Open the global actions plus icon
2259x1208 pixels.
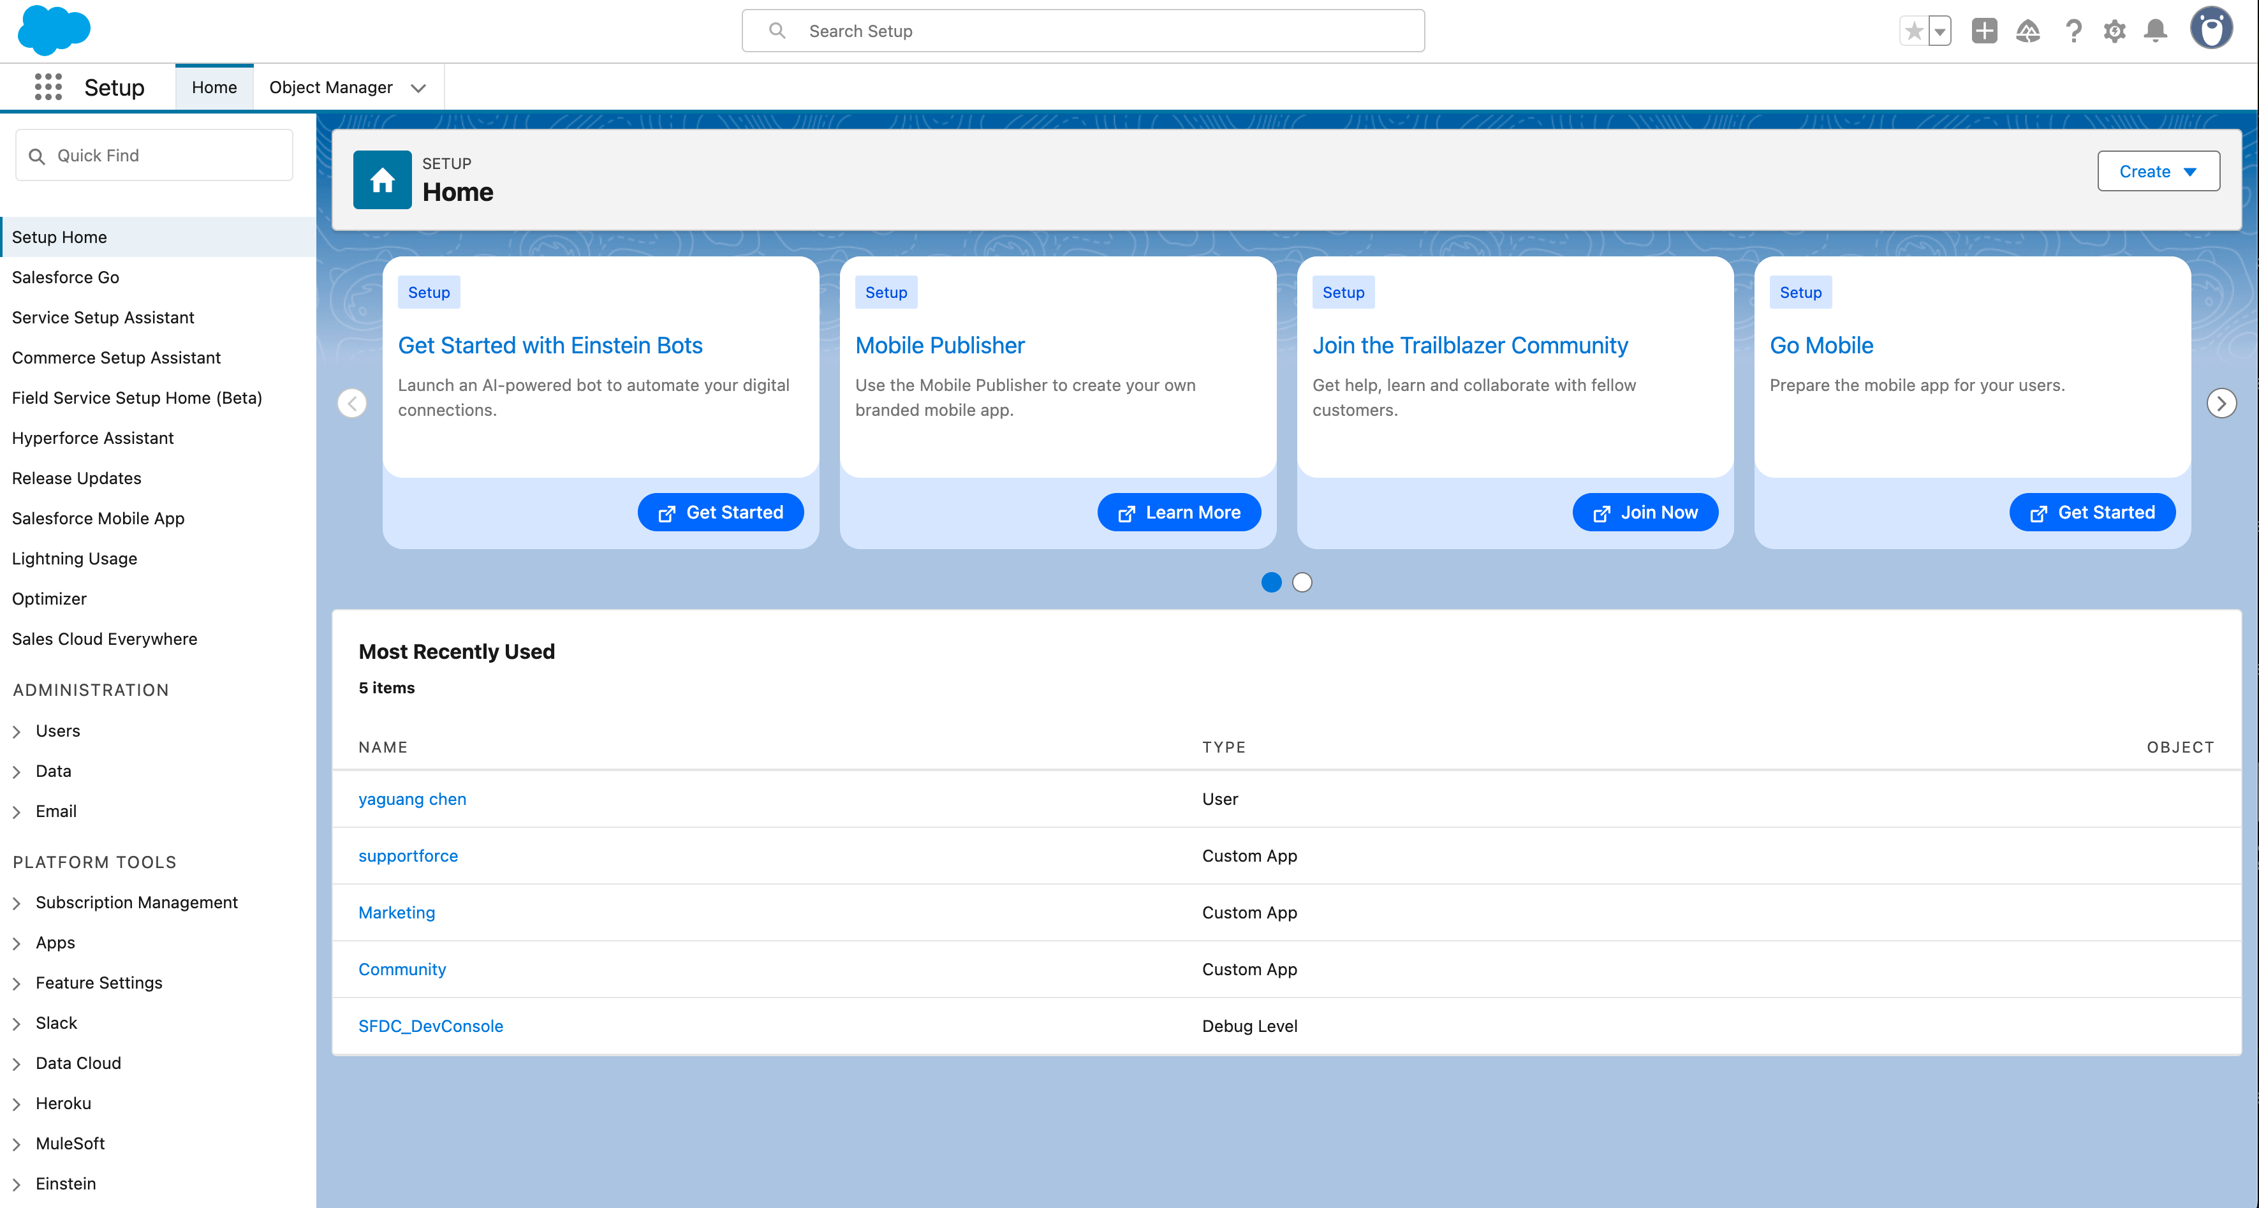1983,32
